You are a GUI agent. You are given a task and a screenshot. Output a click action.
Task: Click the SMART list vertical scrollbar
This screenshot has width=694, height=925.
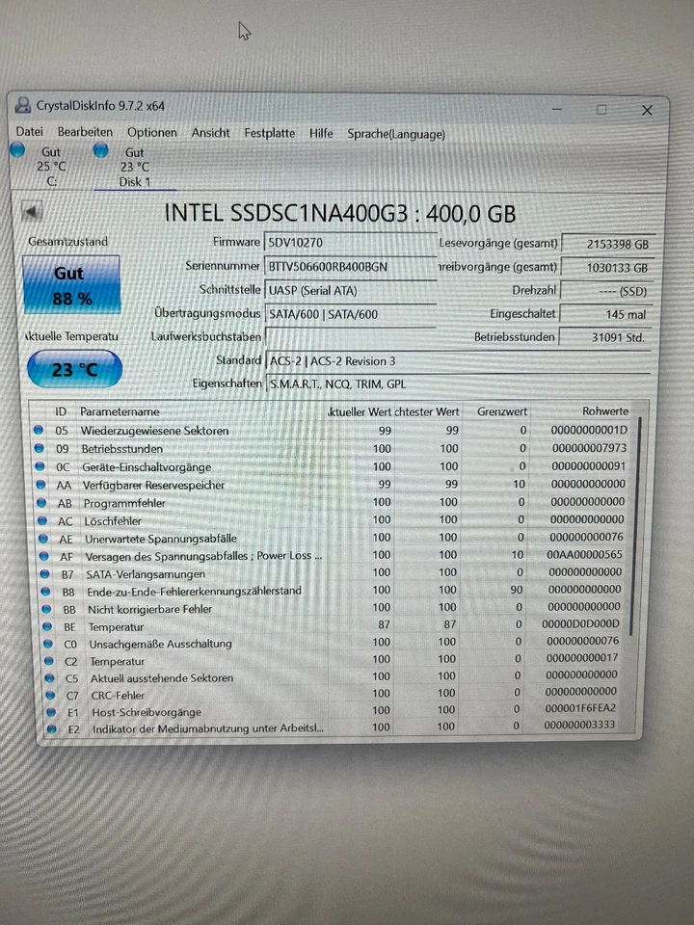click(636, 525)
